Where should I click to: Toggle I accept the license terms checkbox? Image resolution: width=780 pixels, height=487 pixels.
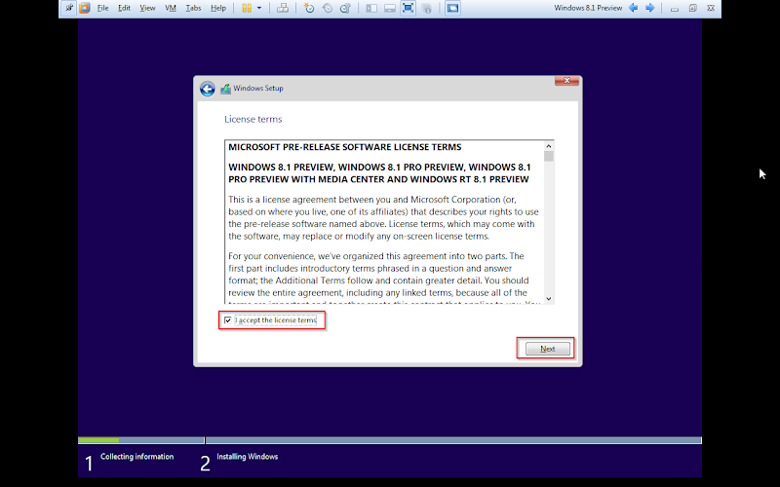click(x=228, y=320)
